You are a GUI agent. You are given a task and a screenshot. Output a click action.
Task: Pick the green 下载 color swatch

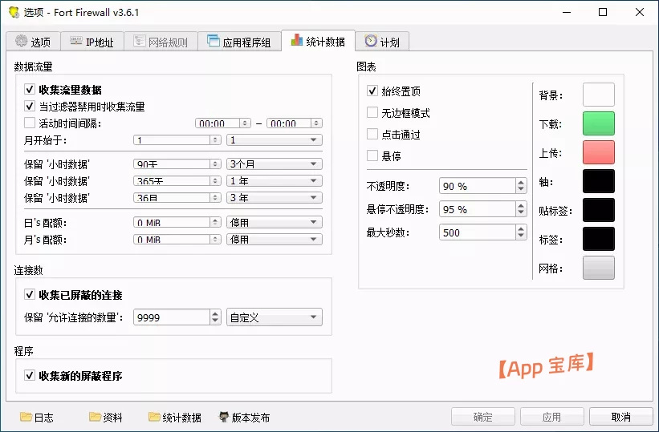click(x=599, y=123)
